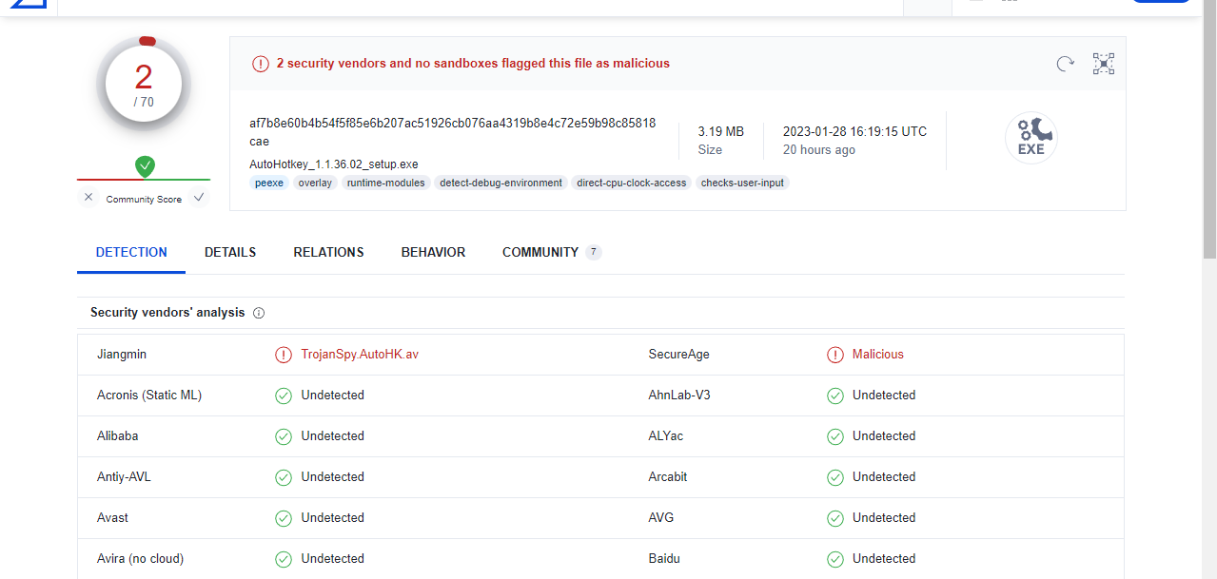Click filename AutoHotkey_1.1.36.02_setup.exe
The width and height of the screenshot is (1217, 579).
333,164
